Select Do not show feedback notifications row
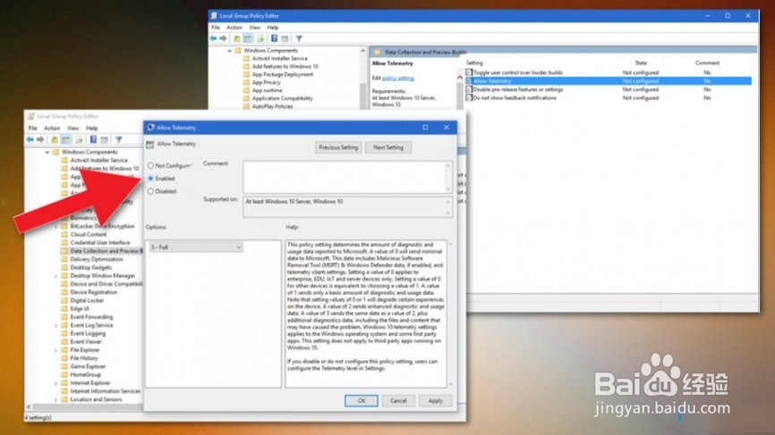 tap(608, 98)
